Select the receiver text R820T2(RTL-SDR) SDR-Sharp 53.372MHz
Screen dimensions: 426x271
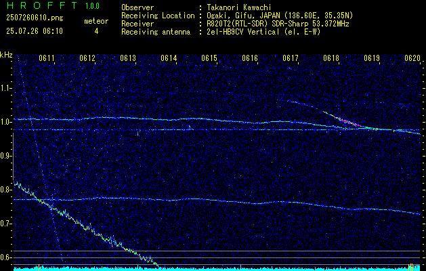click(277, 24)
